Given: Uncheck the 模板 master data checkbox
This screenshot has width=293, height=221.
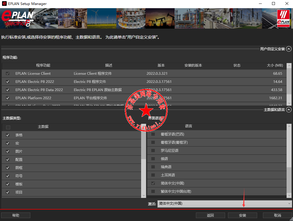Looking at the screenshot, I should [8, 184].
